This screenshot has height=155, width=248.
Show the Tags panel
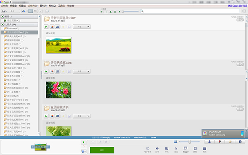click(x=230, y=142)
